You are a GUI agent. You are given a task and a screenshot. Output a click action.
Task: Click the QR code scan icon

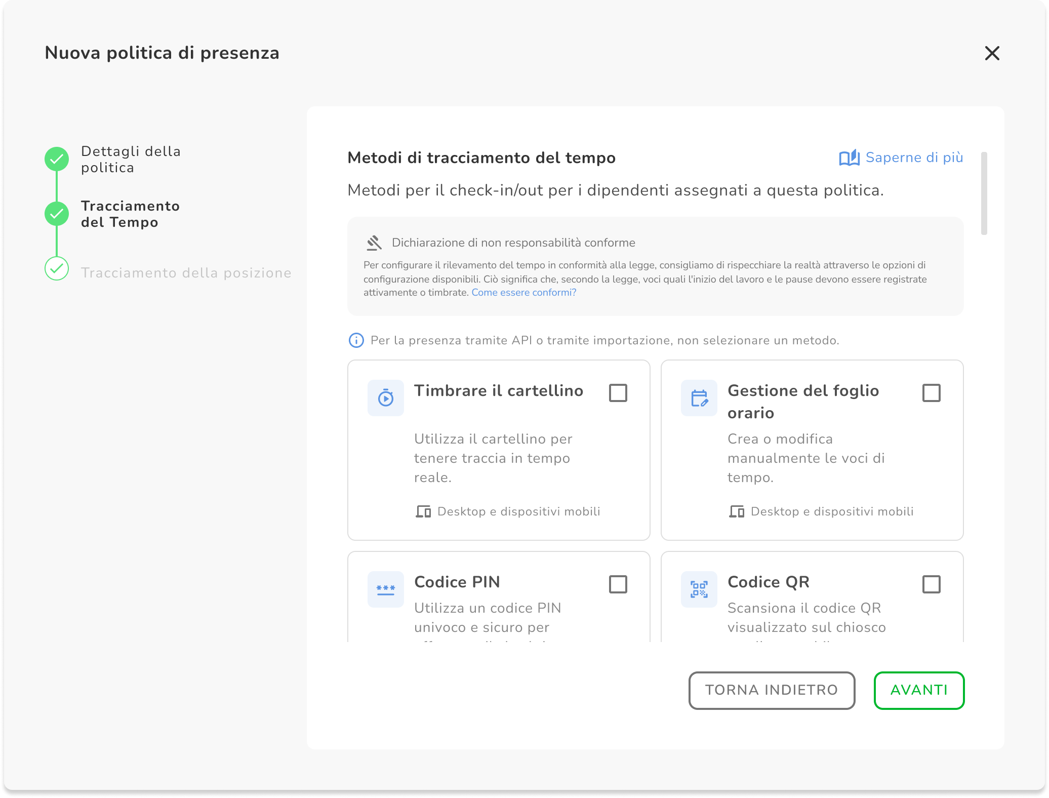coord(699,589)
